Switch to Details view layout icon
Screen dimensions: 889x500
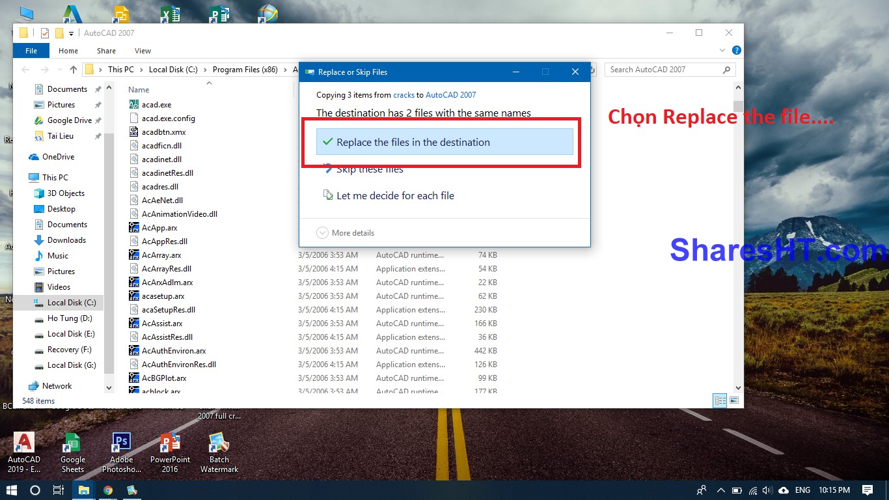pos(720,401)
